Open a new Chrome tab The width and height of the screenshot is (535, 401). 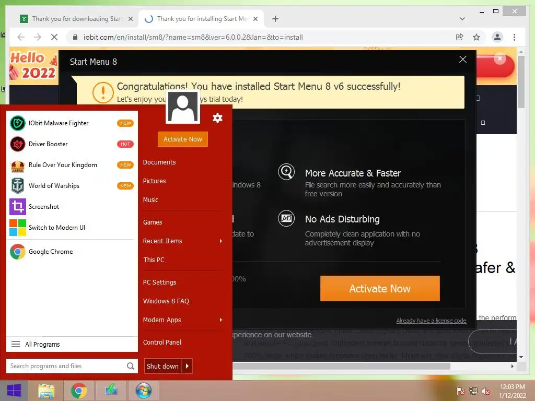coord(275,19)
